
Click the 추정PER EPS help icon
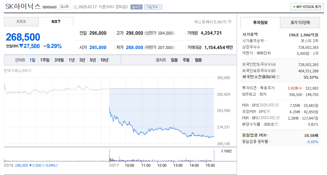pos(268,111)
